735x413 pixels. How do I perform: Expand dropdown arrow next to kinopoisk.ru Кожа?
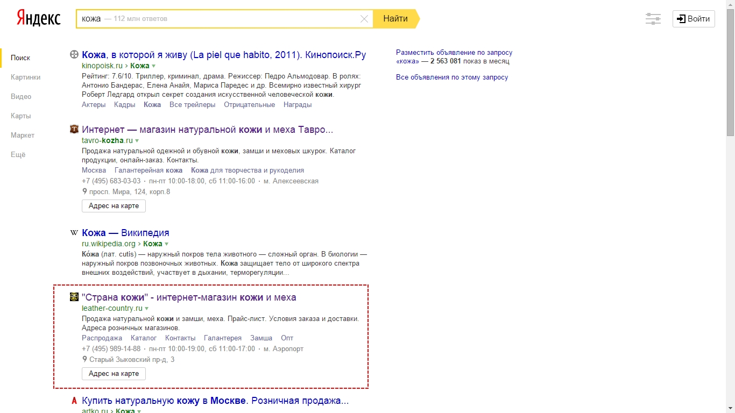[154, 66]
